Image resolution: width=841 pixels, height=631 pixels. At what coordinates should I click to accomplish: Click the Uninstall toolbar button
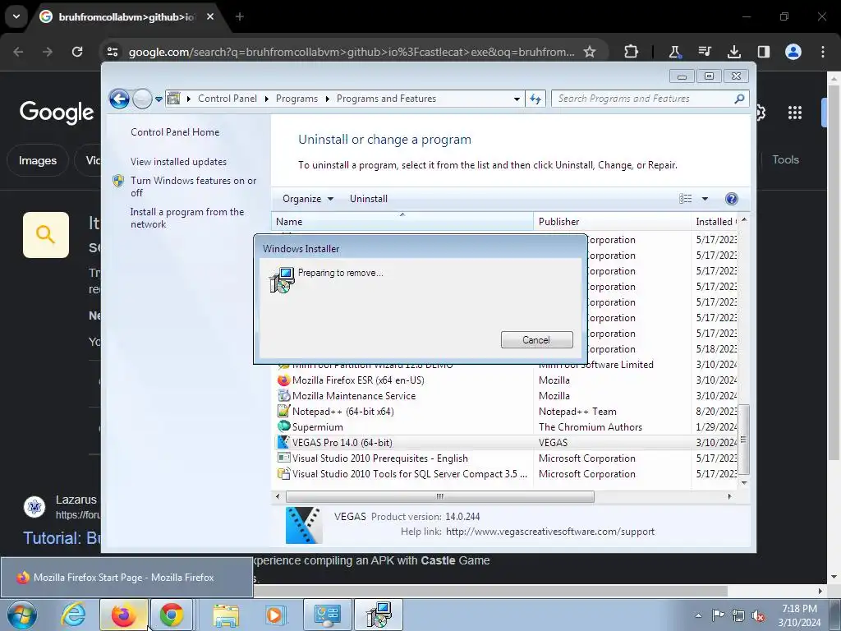(x=369, y=199)
